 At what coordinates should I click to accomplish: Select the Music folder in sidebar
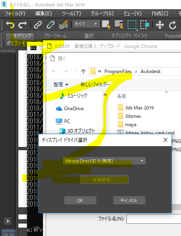73,95
